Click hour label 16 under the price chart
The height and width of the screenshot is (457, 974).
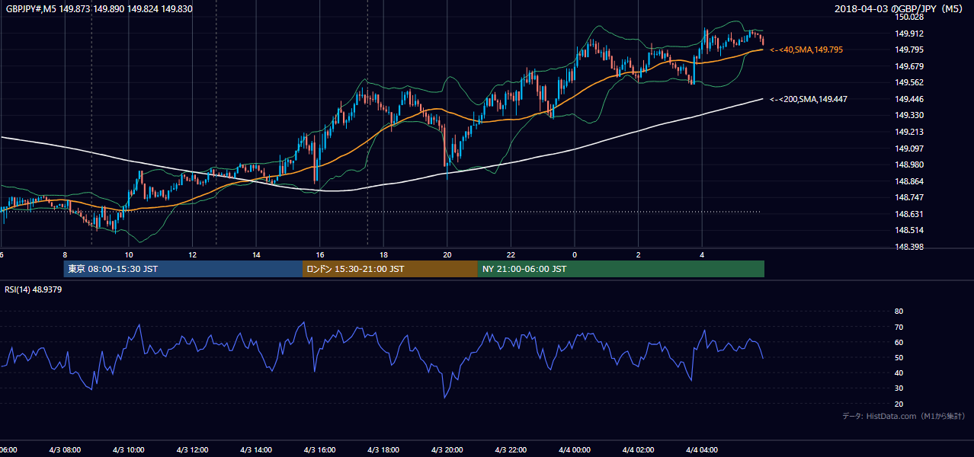320,254
